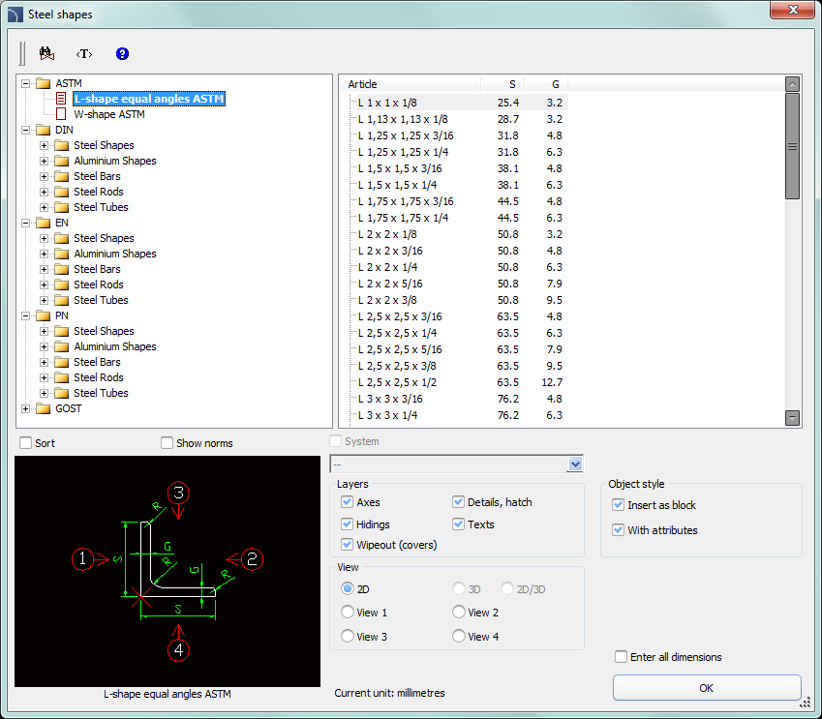Uncheck the Texts layer checkbox

(458, 524)
